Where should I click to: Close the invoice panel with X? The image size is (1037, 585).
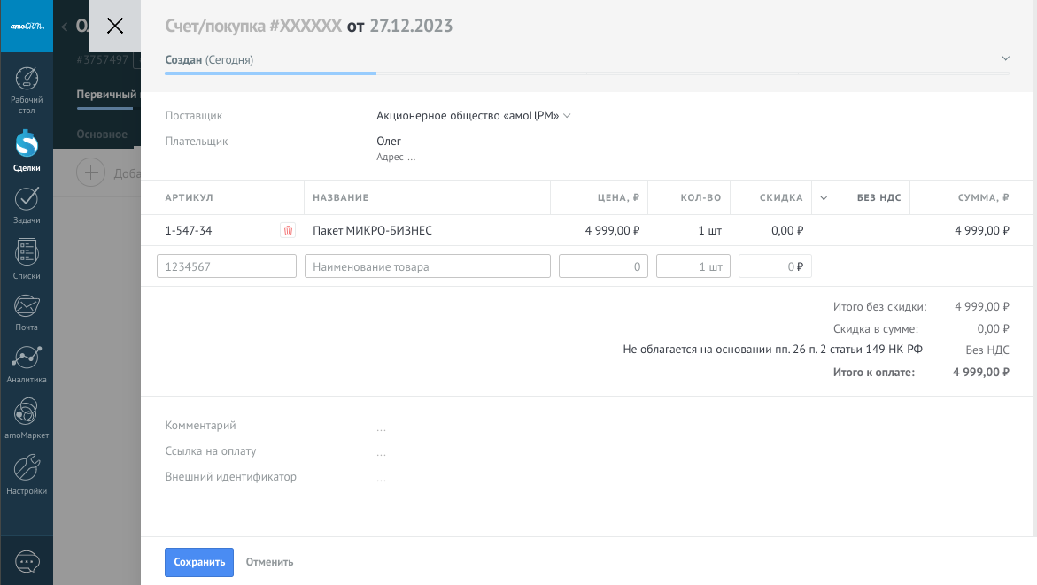[115, 26]
